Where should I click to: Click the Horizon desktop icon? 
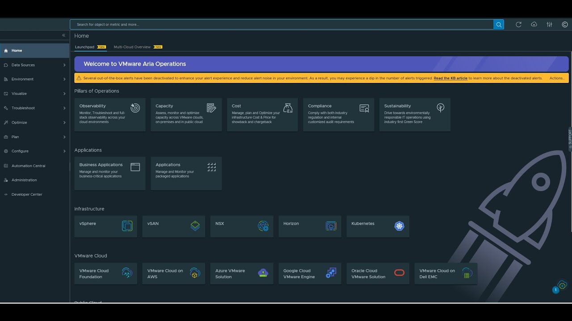331,226
